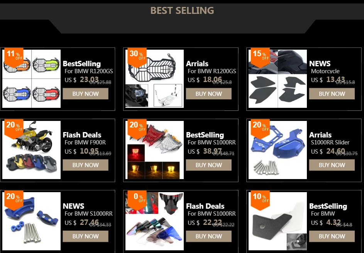Screen dimensions: 364x253
Task: Buy the $23.03 BMW R1200GS item
Action: click(x=85, y=94)
